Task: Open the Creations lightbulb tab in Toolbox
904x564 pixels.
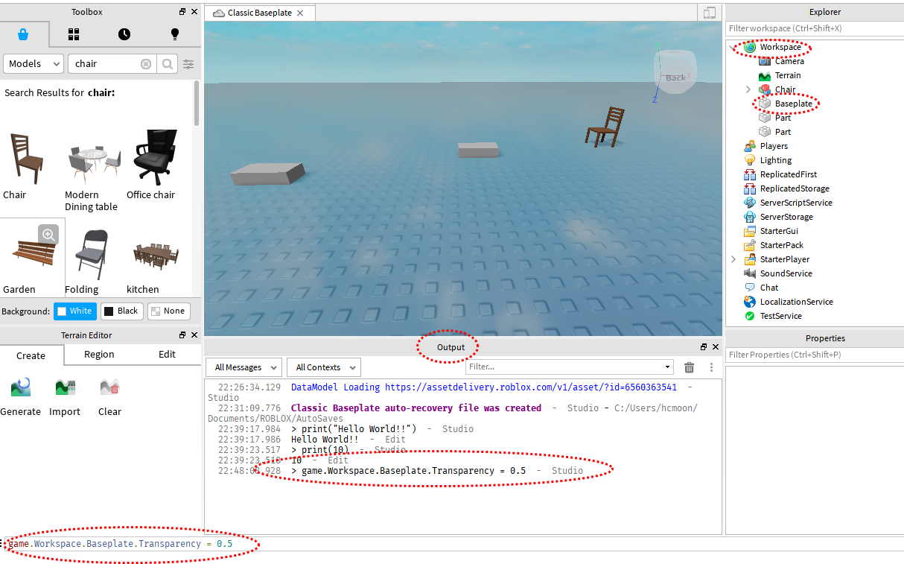Action: pos(175,34)
